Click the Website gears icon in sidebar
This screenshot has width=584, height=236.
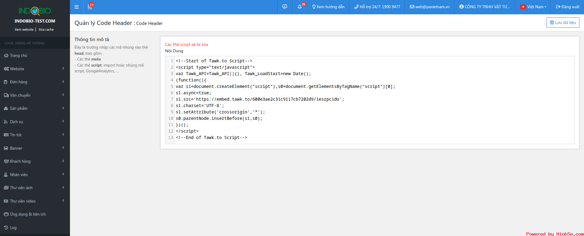tap(6, 69)
